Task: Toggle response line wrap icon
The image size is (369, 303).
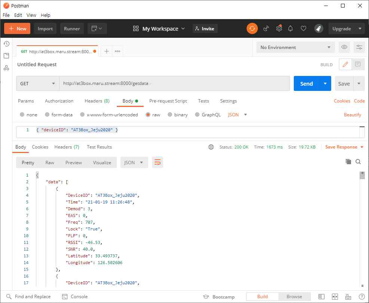Action: point(158,163)
